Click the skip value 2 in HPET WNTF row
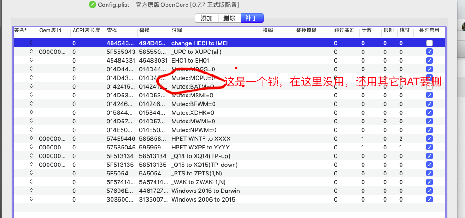 click(x=401, y=139)
